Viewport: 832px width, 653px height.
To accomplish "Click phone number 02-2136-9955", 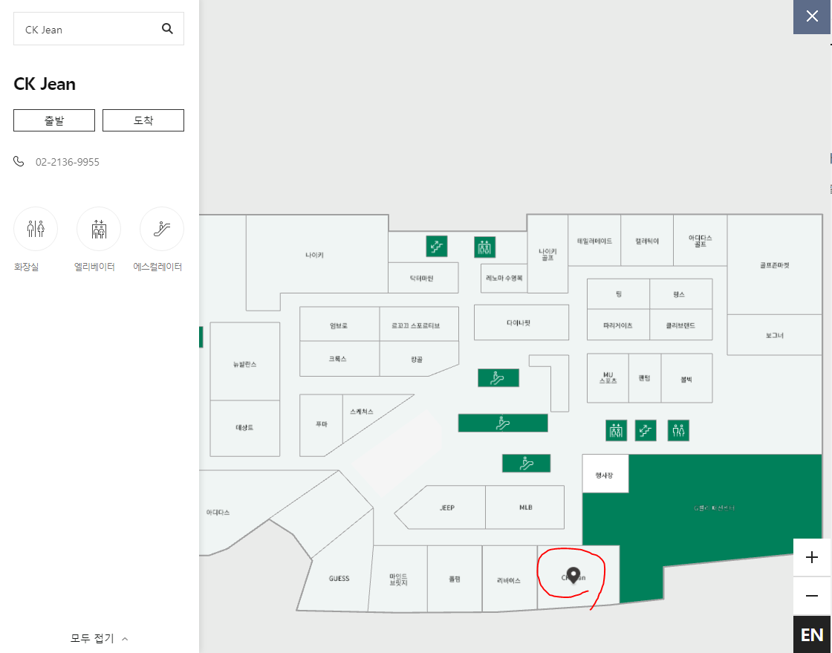I will [68, 162].
